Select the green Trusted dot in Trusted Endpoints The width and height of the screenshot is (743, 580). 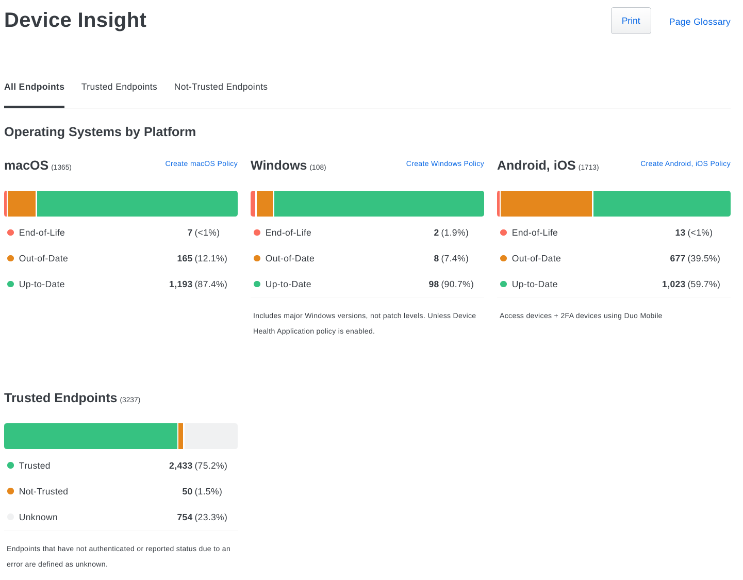click(10, 466)
